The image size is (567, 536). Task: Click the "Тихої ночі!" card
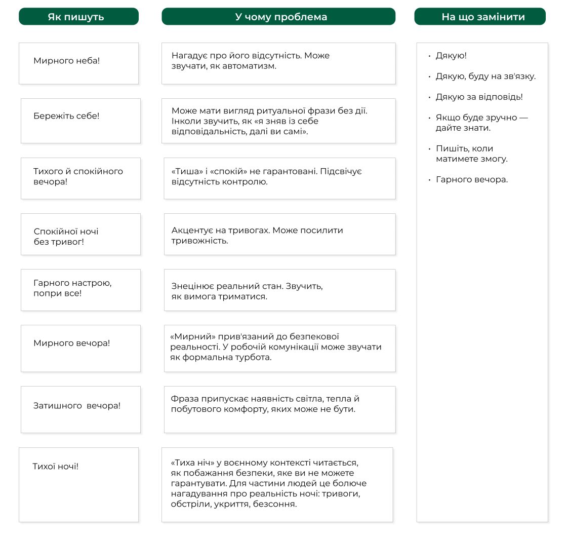tap(78, 484)
